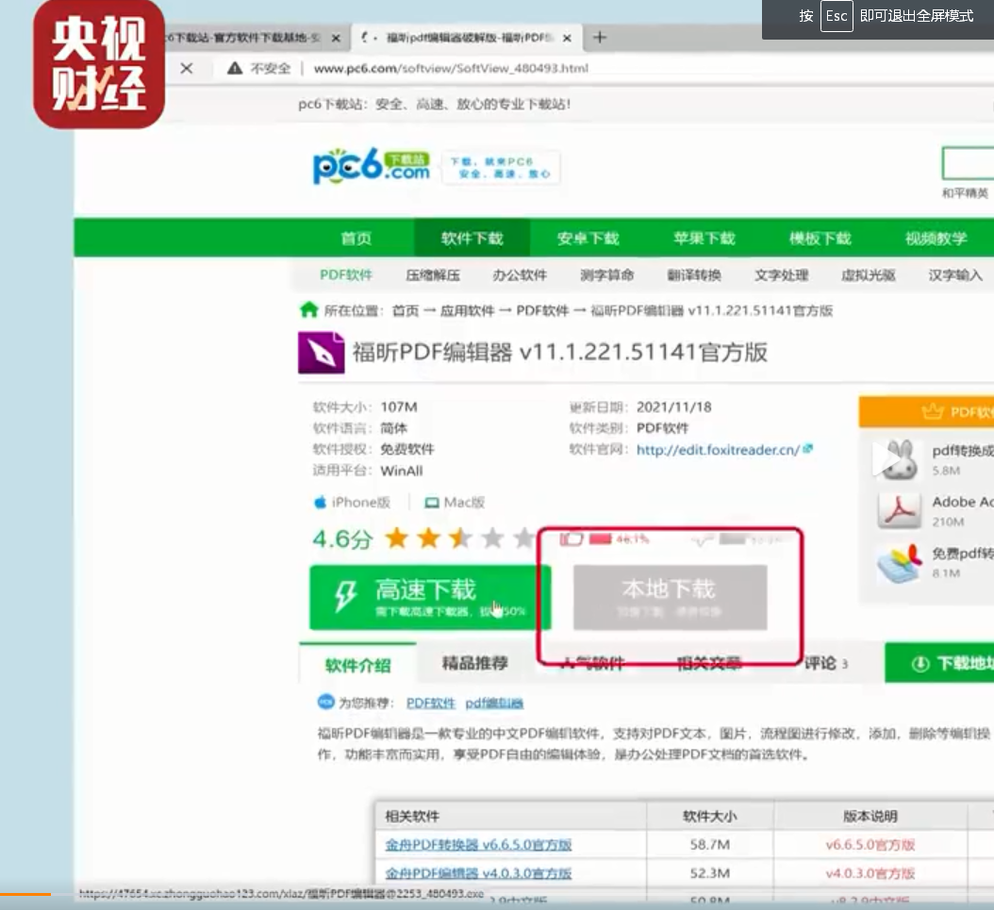Select the PDF软件 subcategory
994x910 pixels.
(x=345, y=275)
